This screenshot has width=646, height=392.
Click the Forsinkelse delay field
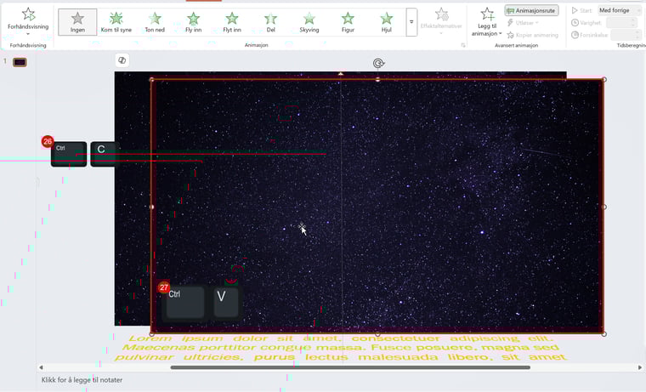[626, 35]
